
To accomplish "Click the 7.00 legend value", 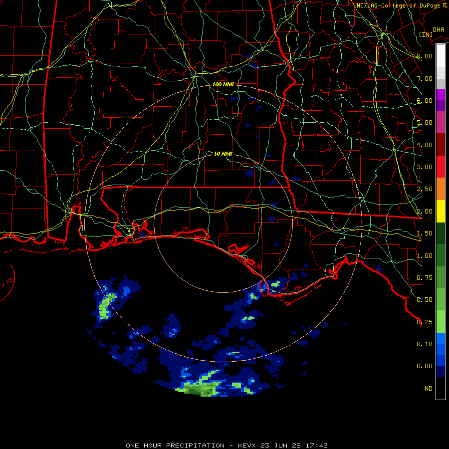I will click(x=425, y=78).
